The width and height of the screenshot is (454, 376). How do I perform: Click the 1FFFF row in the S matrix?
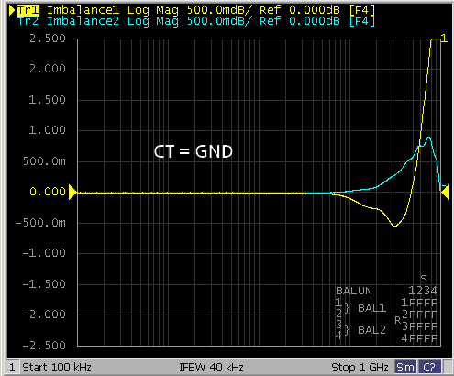tap(419, 303)
